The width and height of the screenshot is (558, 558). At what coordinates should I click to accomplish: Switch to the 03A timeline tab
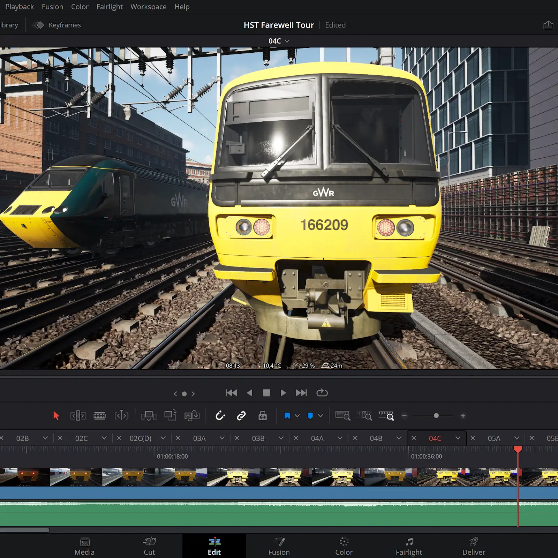point(199,438)
